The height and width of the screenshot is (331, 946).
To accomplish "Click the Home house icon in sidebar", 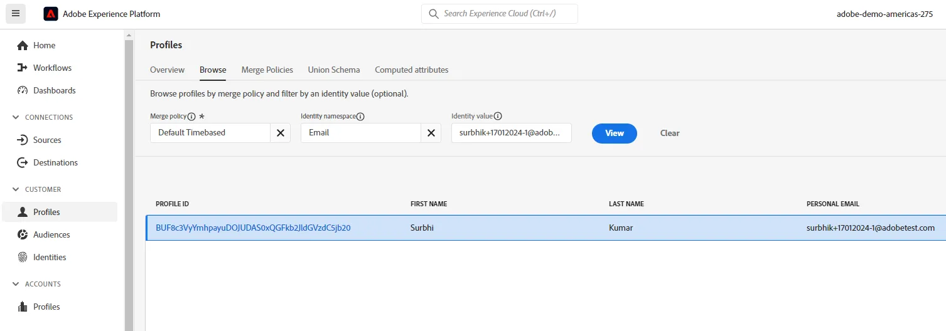I will pos(23,45).
